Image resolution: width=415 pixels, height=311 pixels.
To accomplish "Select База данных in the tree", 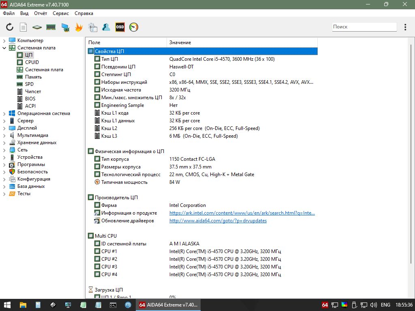I will click(x=31, y=186).
